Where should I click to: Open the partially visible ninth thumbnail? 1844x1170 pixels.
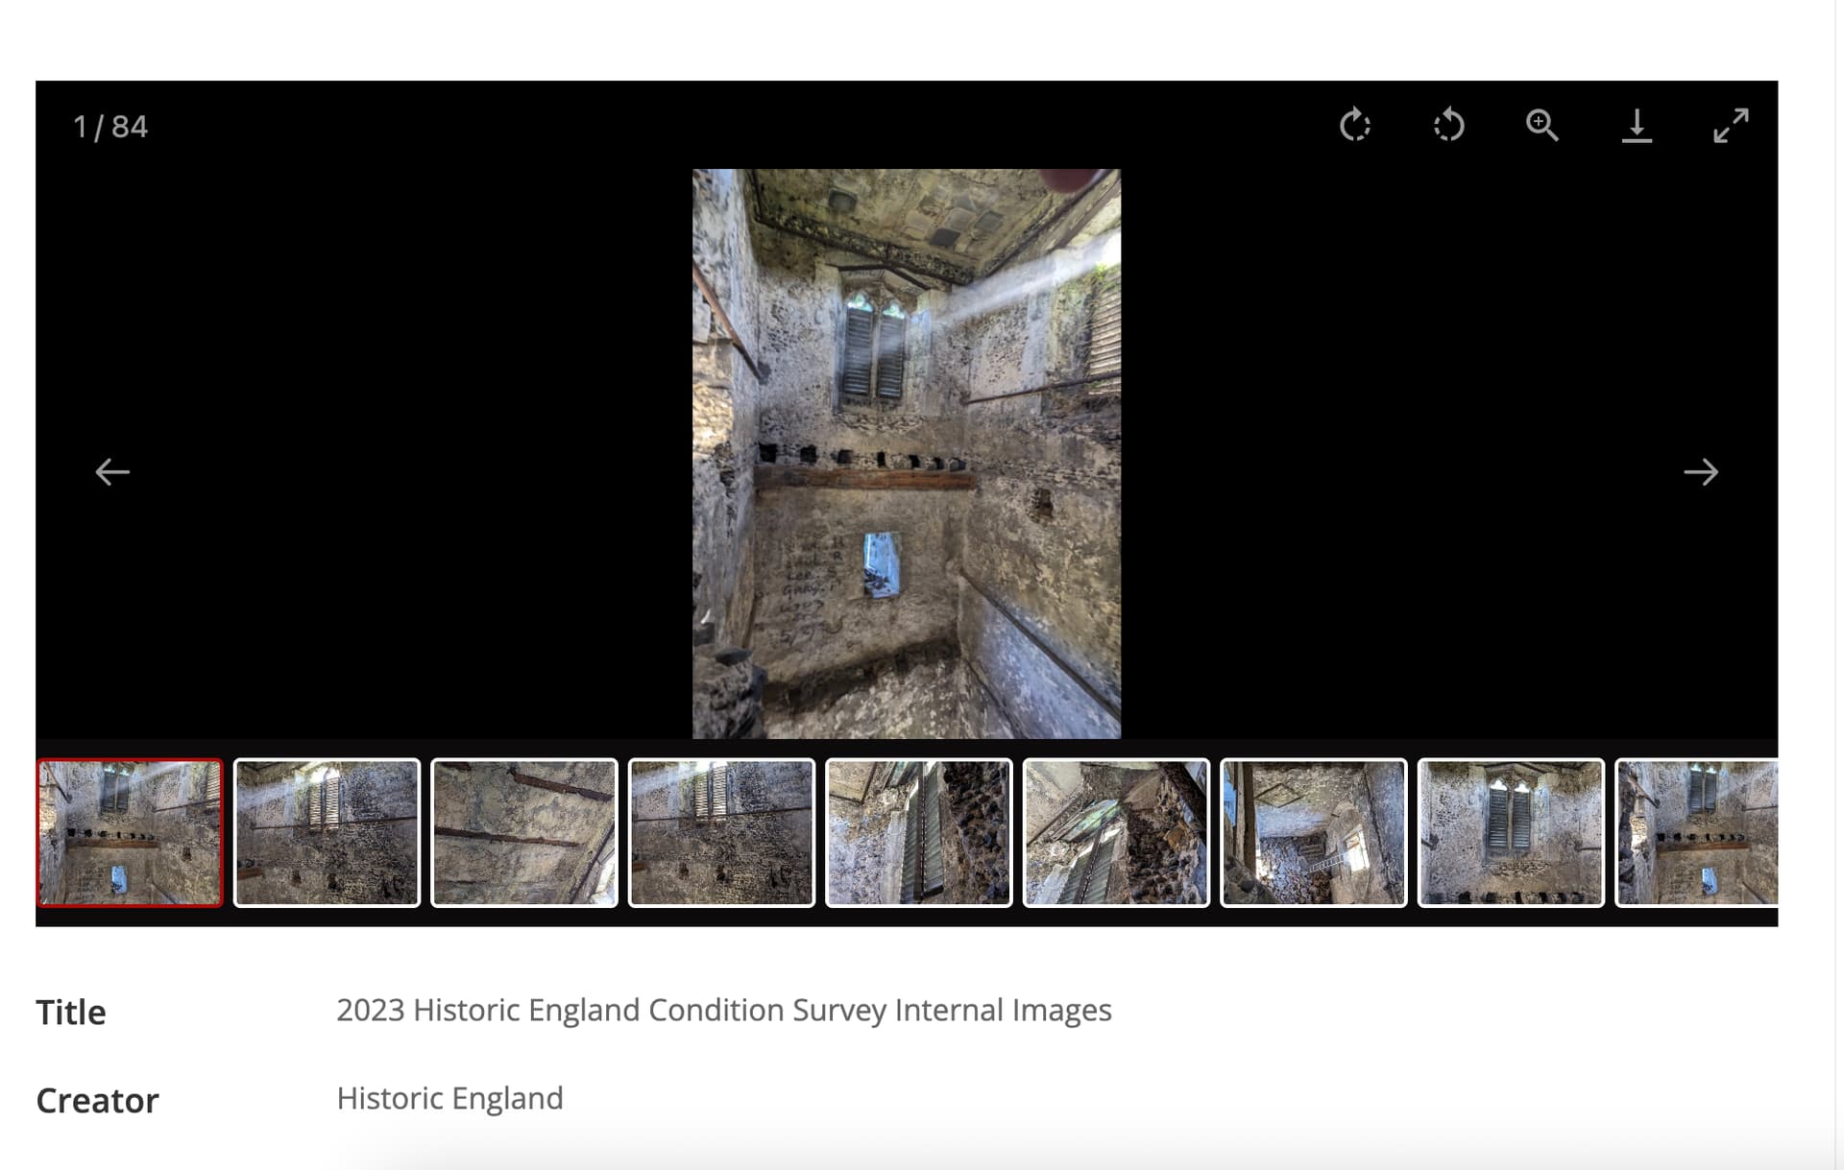click(x=1697, y=833)
